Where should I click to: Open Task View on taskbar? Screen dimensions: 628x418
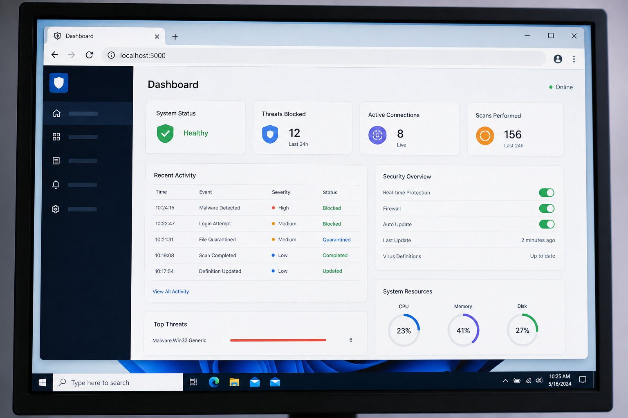[193, 382]
